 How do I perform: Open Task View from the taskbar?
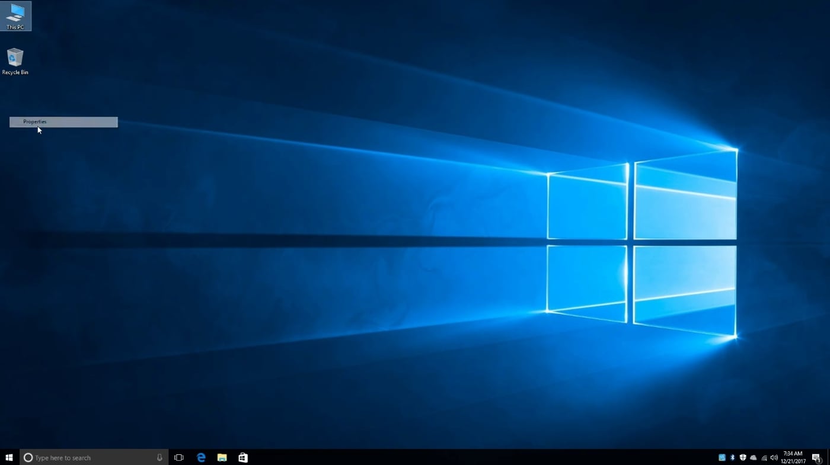pyautogui.click(x=178, y=457)
